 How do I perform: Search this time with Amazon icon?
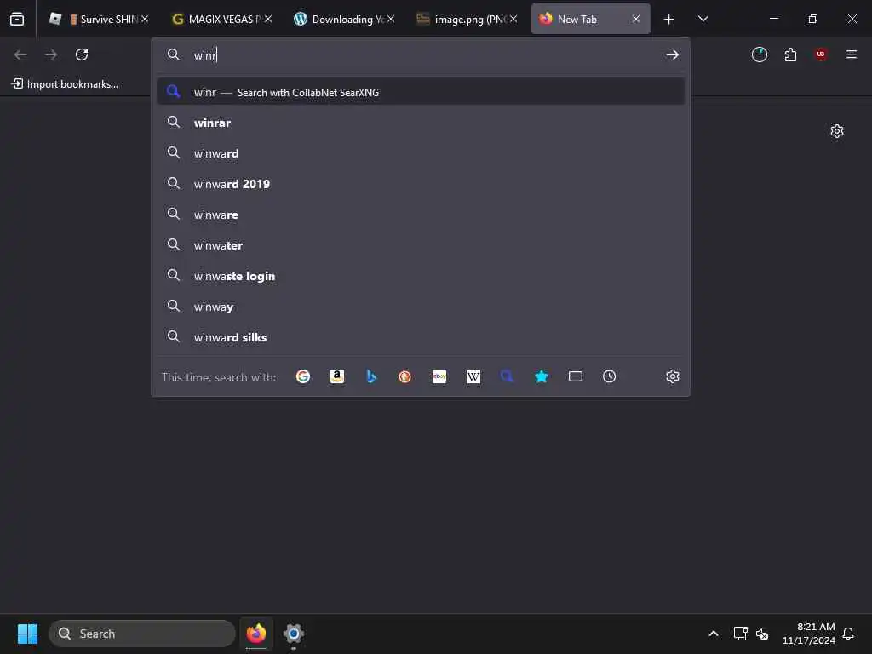[337, 376]
